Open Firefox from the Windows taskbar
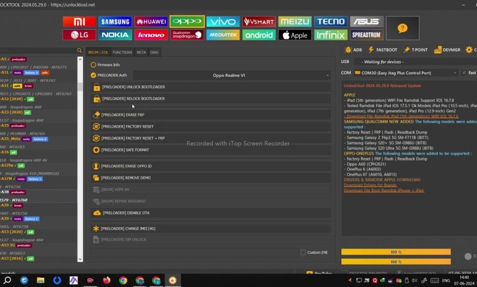This screenshot has height=287, width=477. pyautogui.click(x=106, y=280)
